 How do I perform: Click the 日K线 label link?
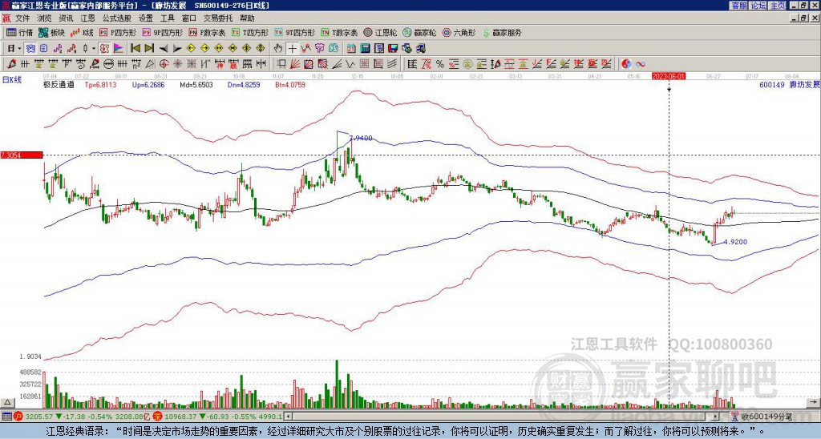click(12, 79)
